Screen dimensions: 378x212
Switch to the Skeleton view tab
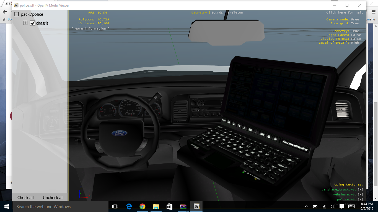235,13
